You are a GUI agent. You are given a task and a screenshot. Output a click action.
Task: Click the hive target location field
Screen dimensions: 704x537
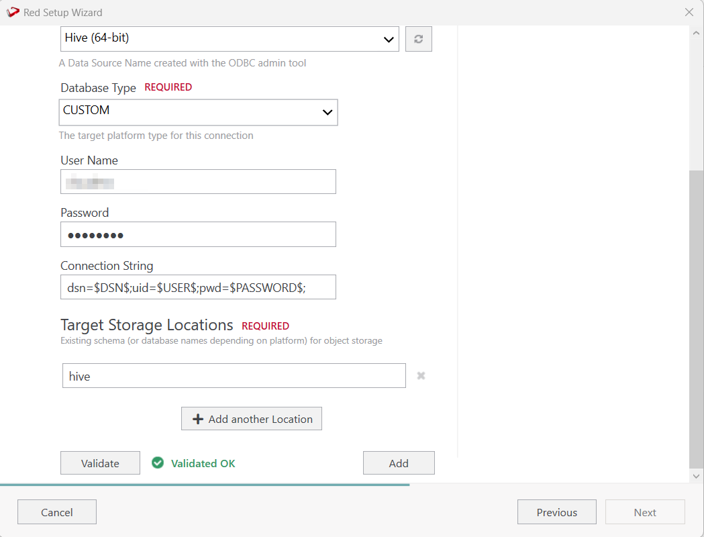click(x=234, y=376)
